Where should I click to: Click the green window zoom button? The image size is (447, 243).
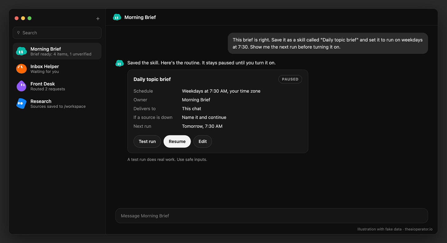[29, 18]
